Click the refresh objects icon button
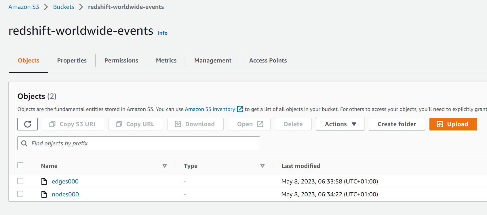This screenshot has height=215, width=487. pos(28,124)
